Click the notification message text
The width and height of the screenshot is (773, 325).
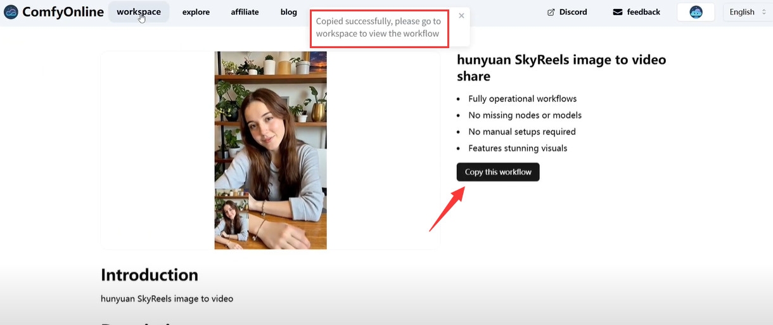tap(378, 27)
